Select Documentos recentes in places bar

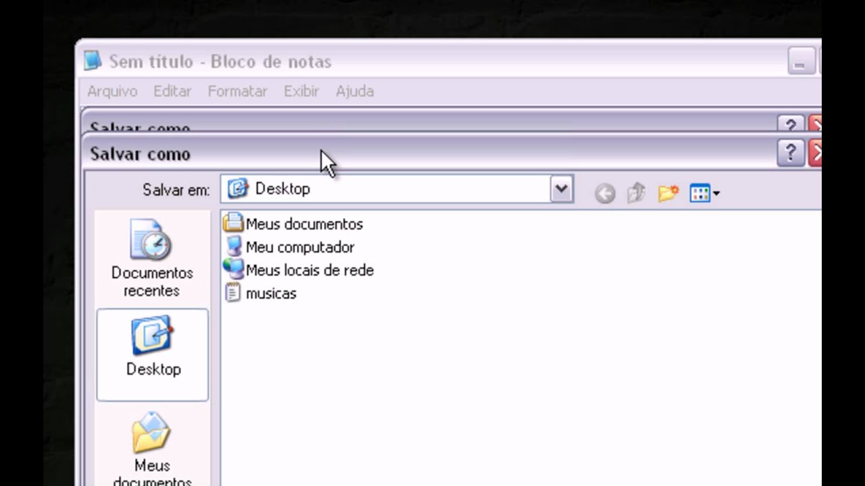click(152, 258)
